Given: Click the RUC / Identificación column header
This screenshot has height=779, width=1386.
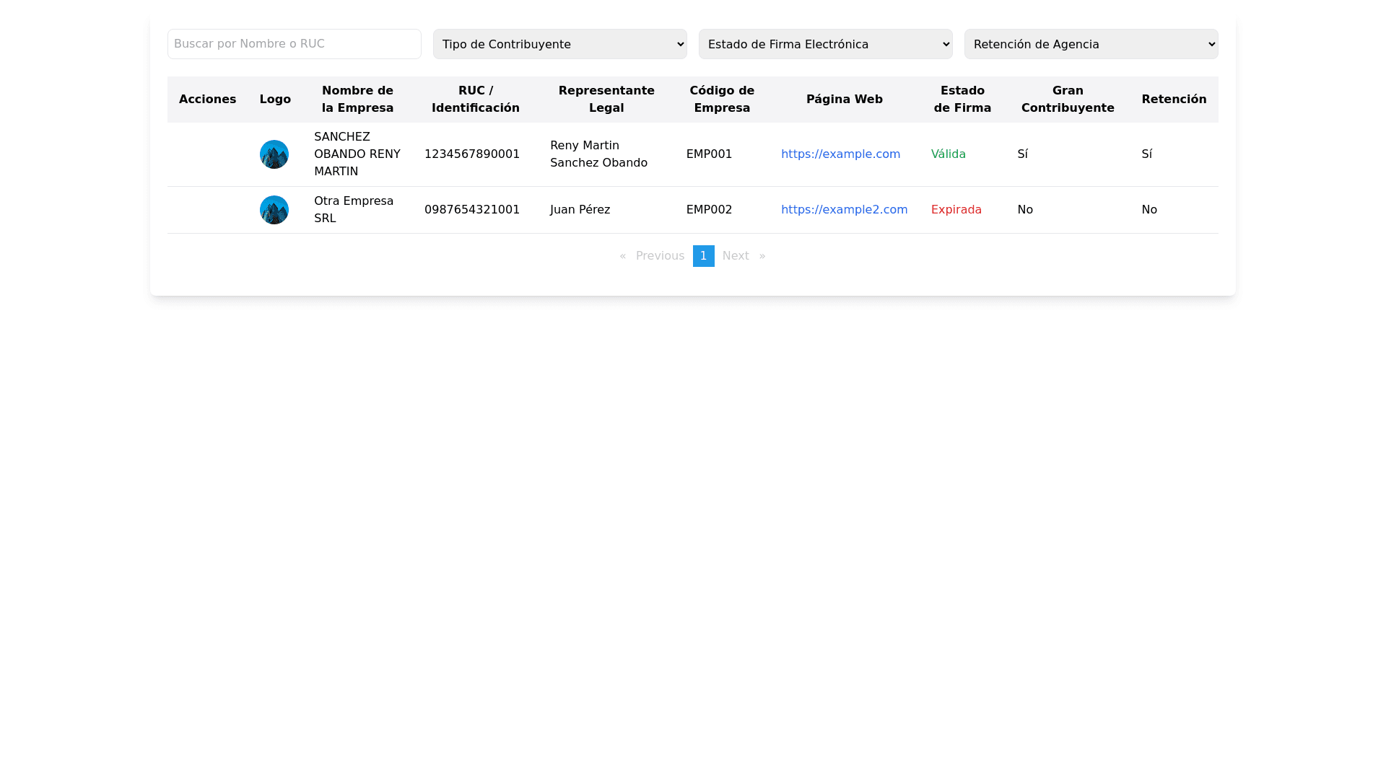Looking at the screenshot, I should click(x=475, y=100).
